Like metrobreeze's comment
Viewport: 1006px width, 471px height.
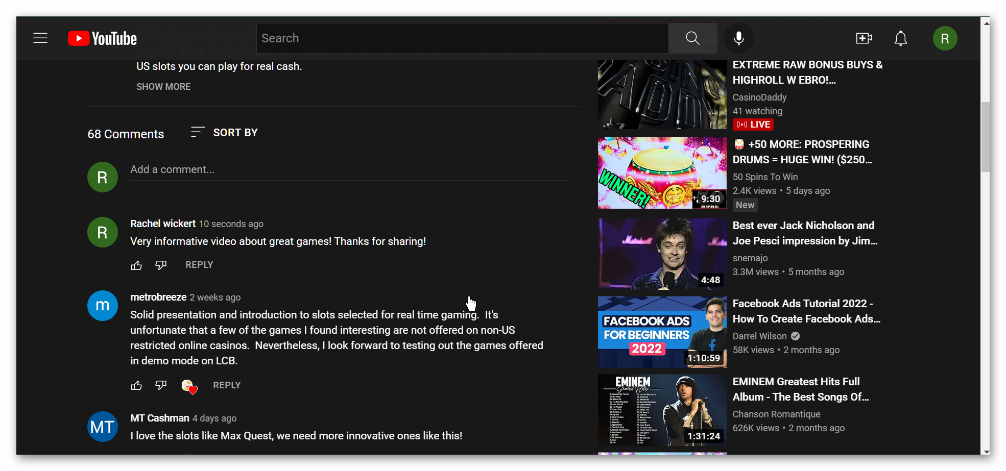click(x=136, y=386)
